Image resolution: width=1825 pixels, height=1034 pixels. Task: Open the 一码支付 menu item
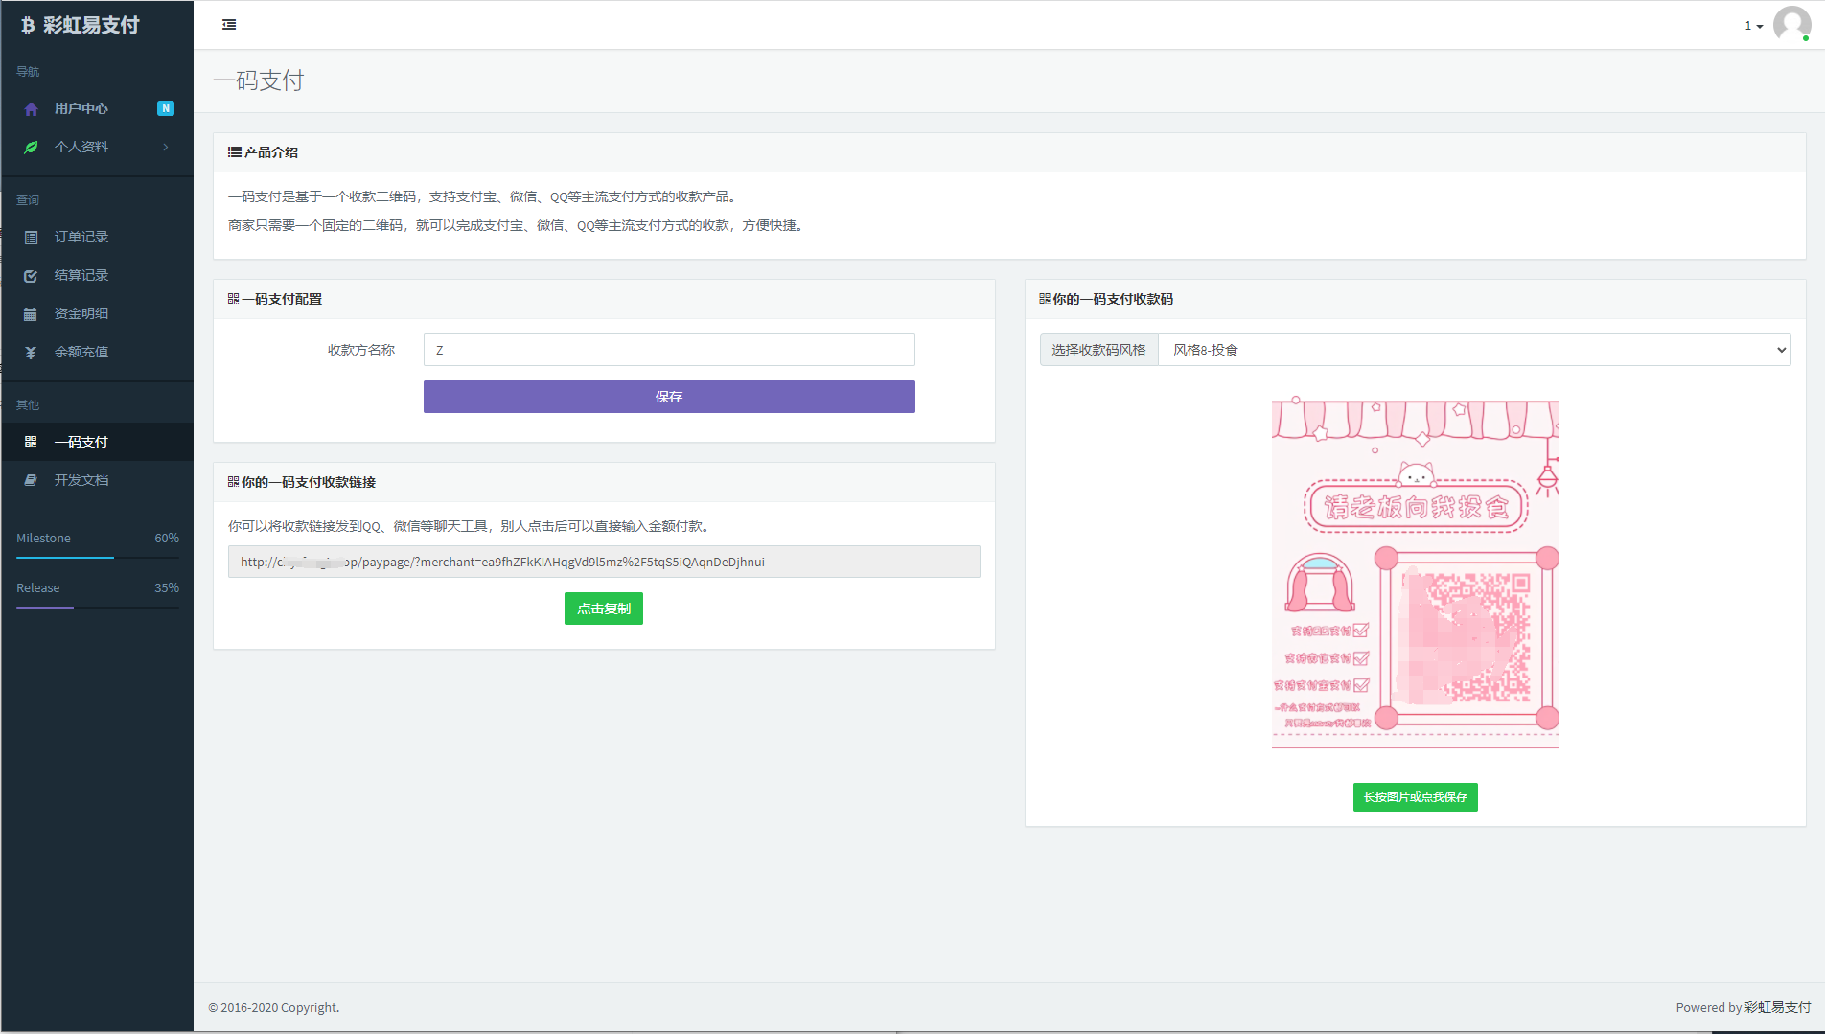(x=81, y=442)
